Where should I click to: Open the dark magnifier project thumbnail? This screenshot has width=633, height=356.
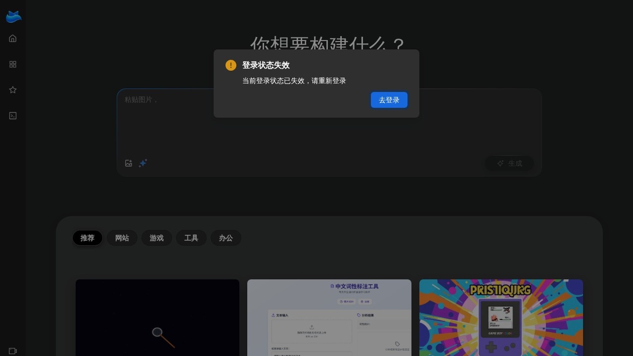coord(157,317)
